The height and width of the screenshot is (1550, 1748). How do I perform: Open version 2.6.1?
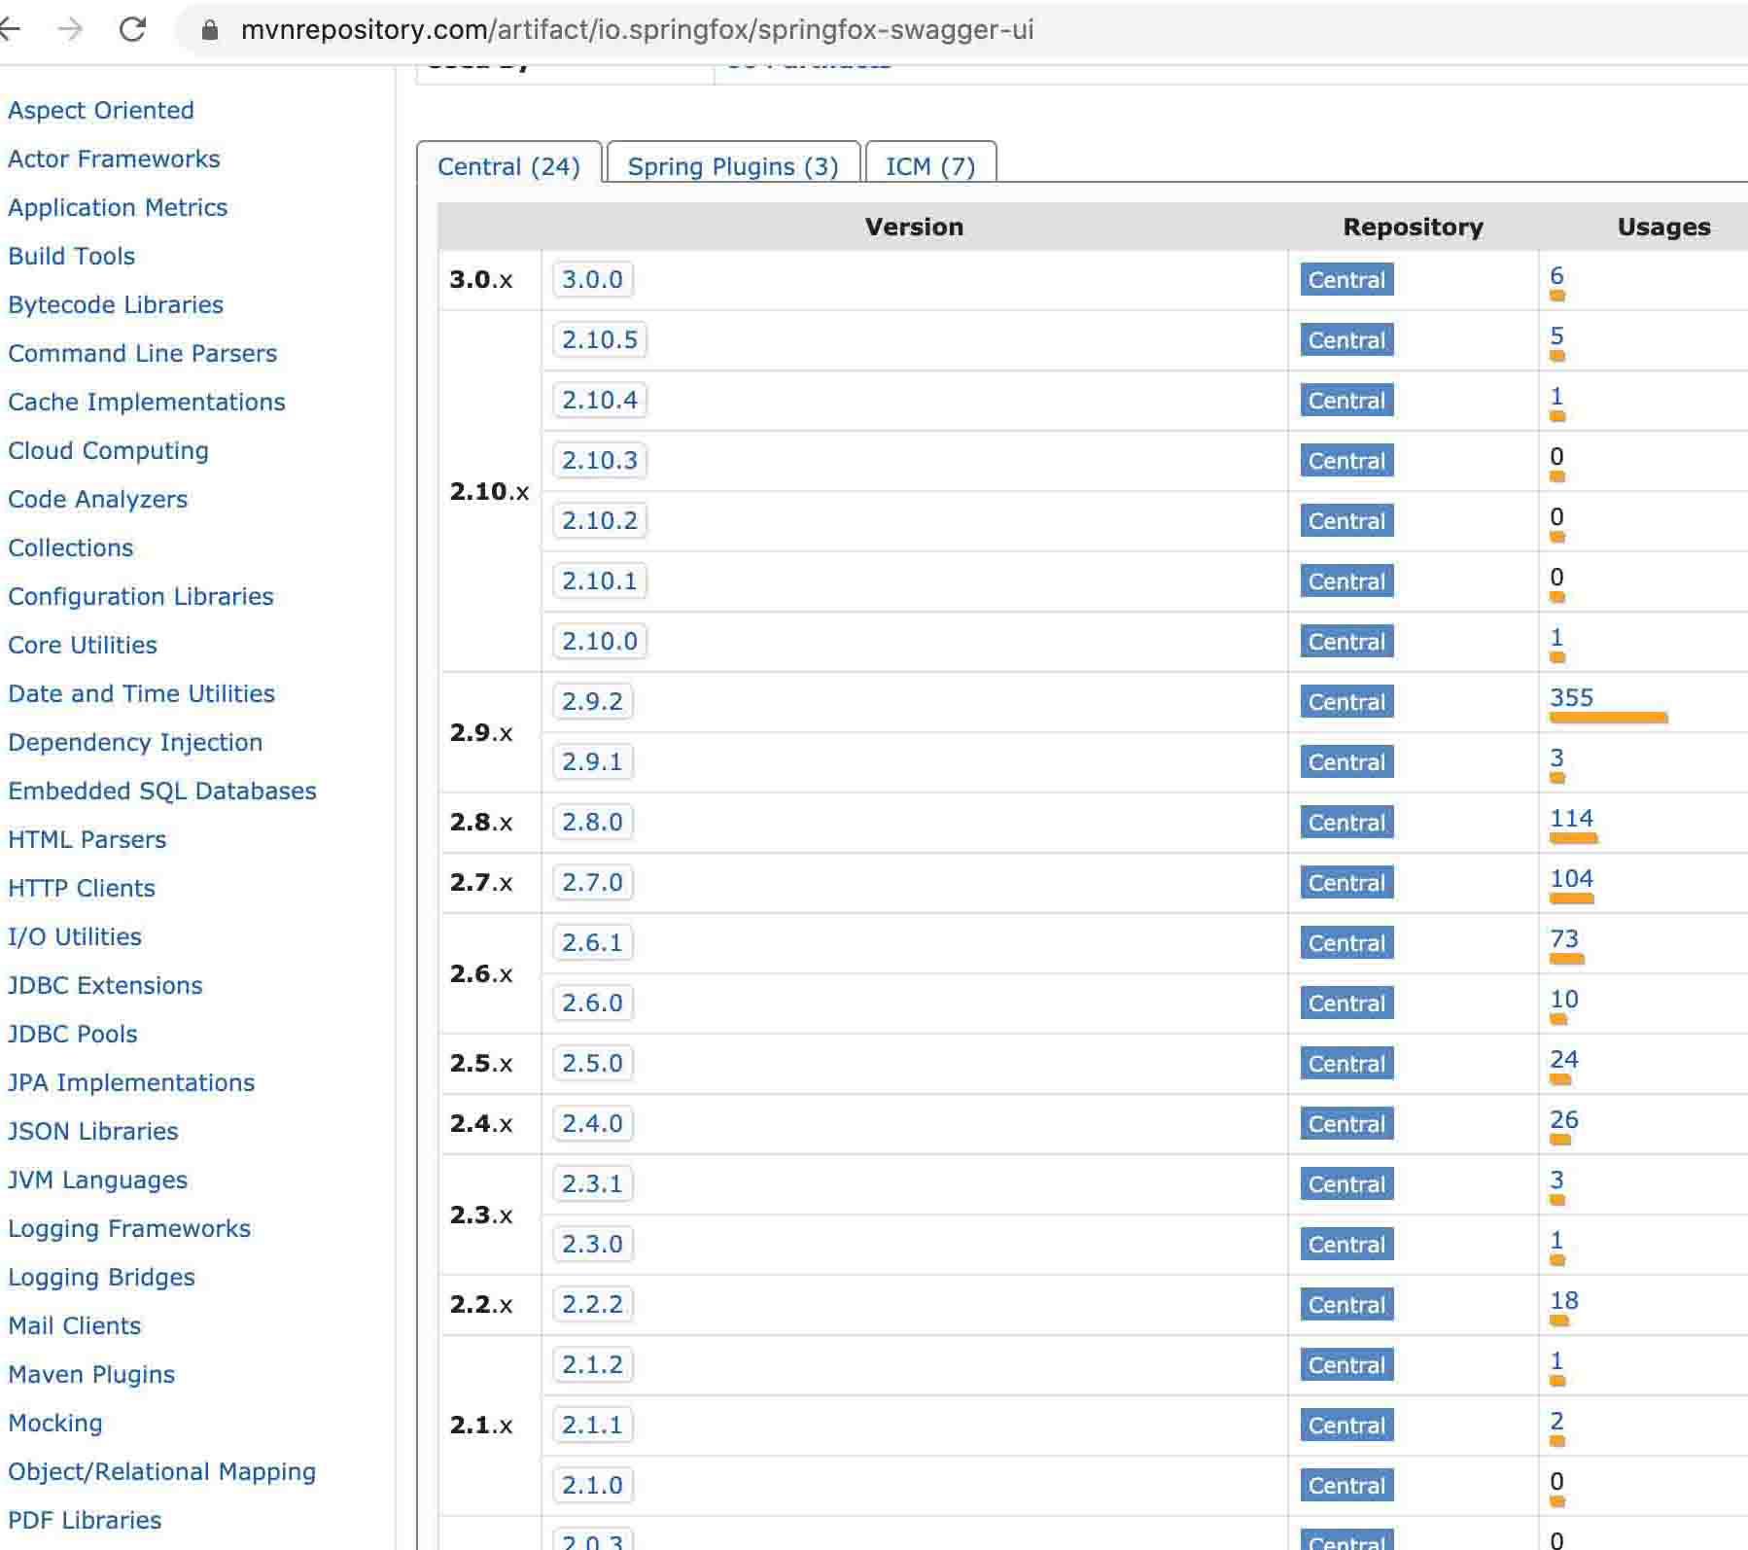[592, 942]
